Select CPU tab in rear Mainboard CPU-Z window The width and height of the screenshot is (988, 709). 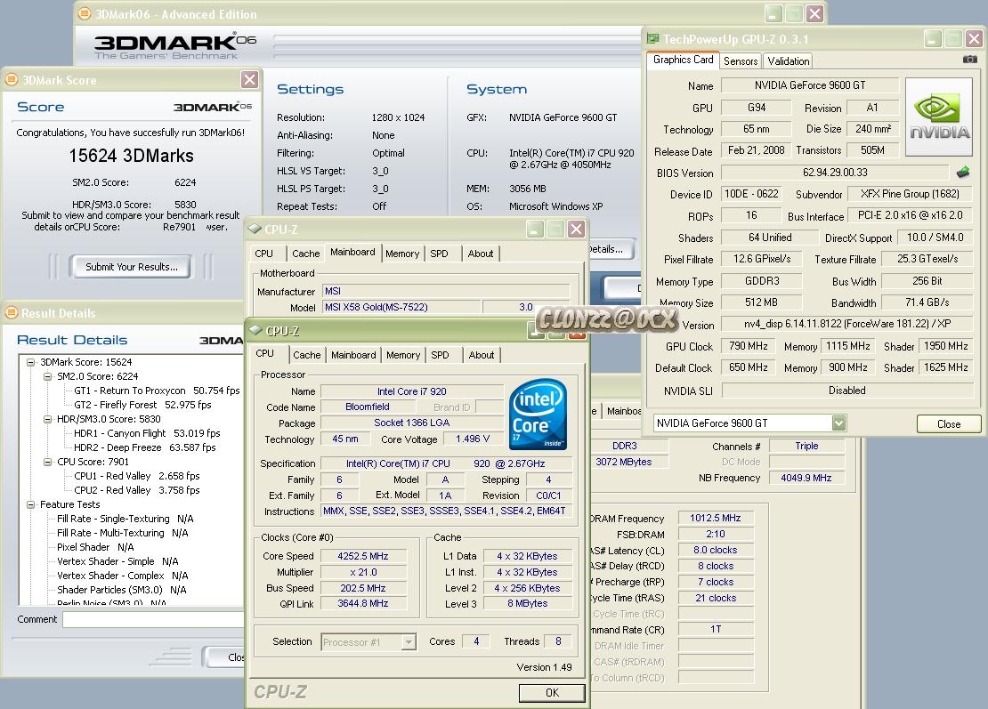coord(264,254)
